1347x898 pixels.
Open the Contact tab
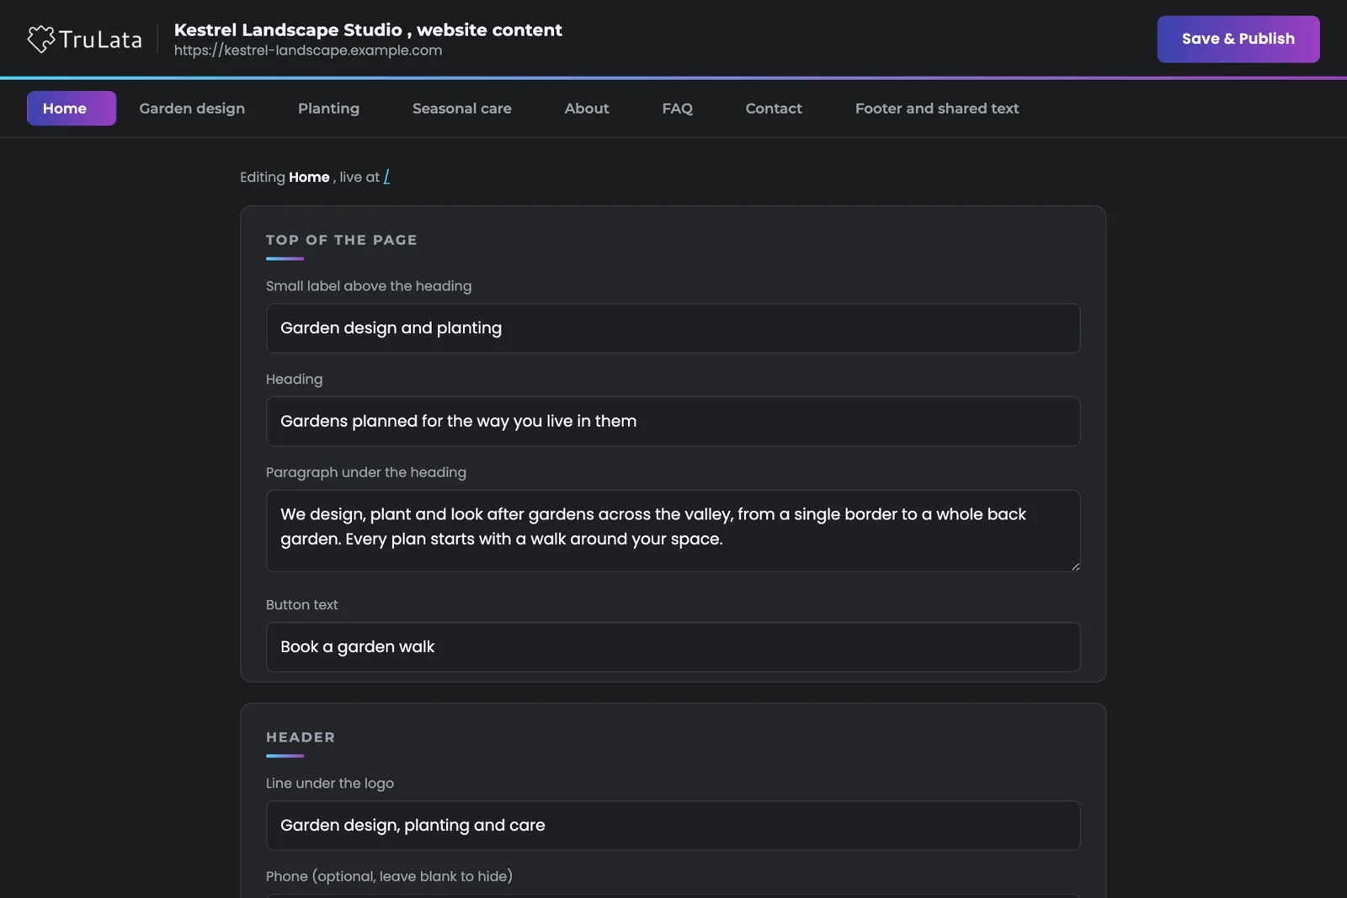(x=774, y=109)
